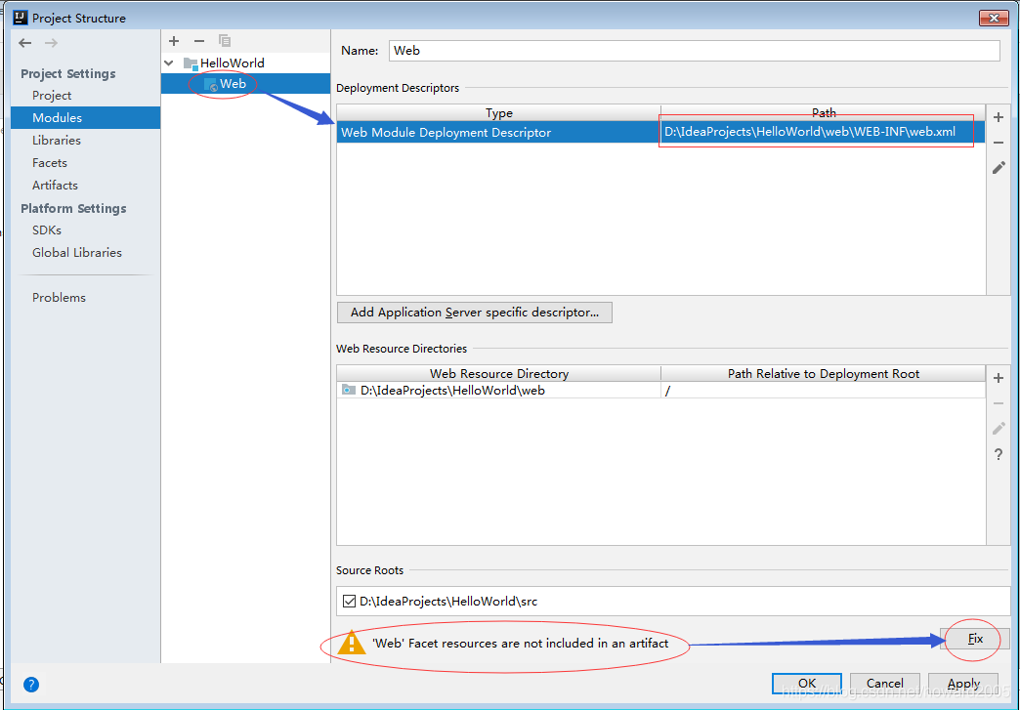Screen dimensions: 1020x710
Task: Add a web resource directory with the plus icon
Action: point(999,378)
